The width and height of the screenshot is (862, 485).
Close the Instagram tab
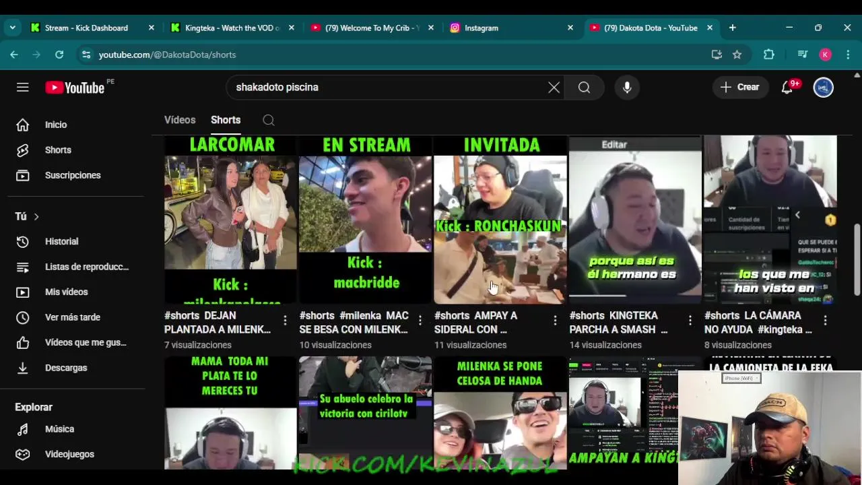(x=570, y=28)
